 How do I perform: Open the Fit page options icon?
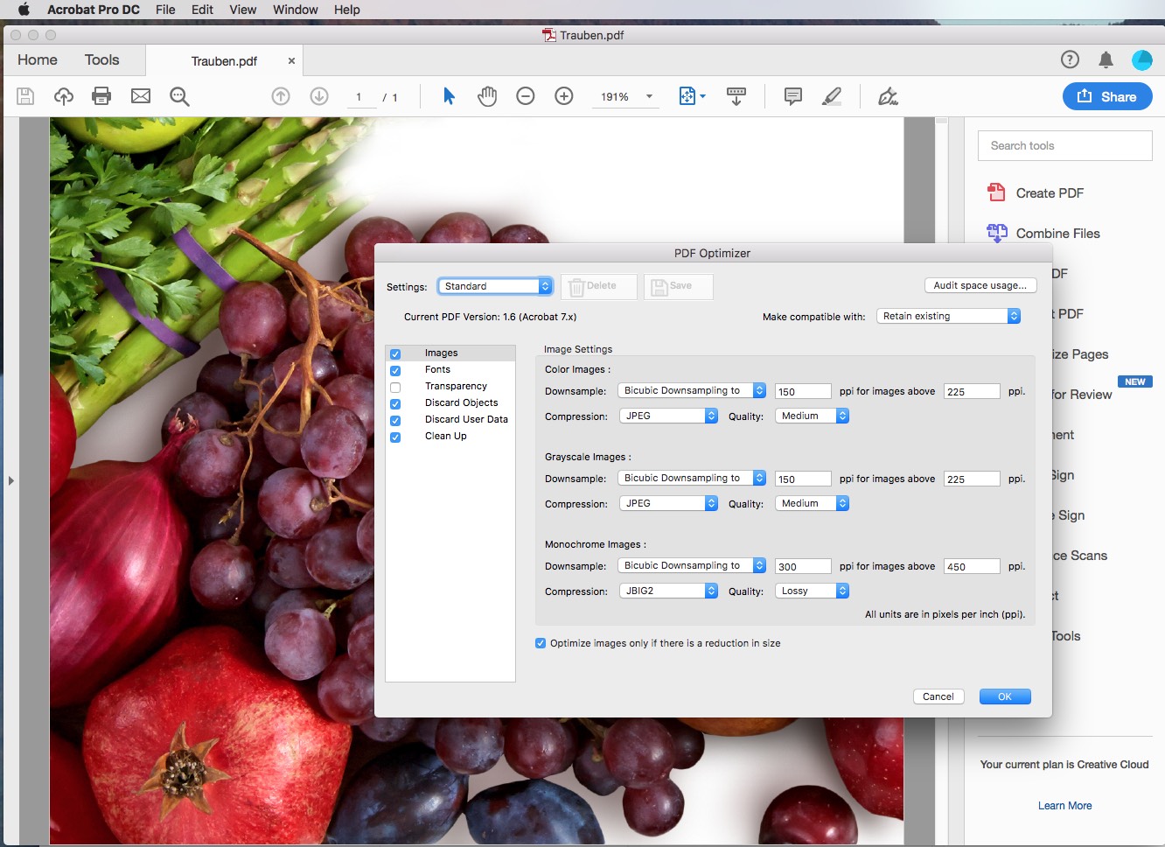point(692,96)
